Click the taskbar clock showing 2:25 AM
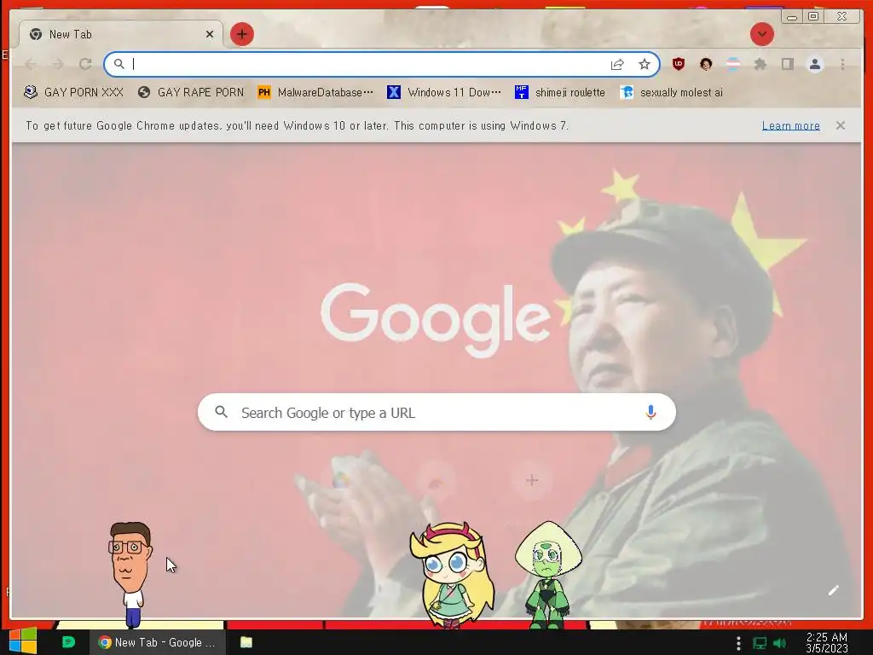The height and width of the screenshot is (655, 873). (x=827, y=643)
